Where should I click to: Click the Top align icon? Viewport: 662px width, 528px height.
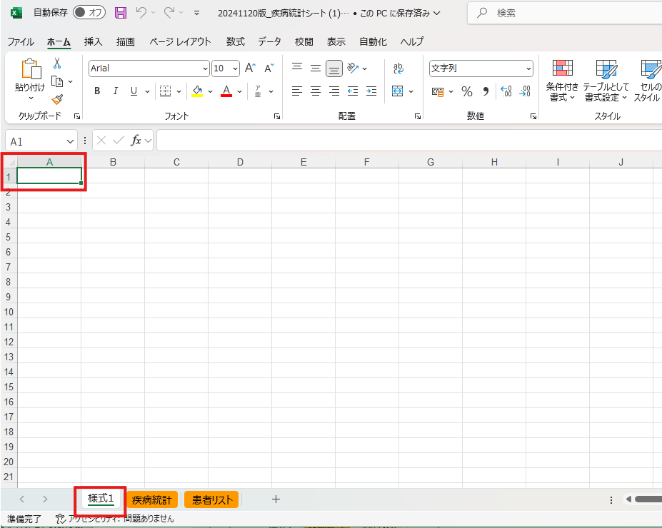coord(297,68)
